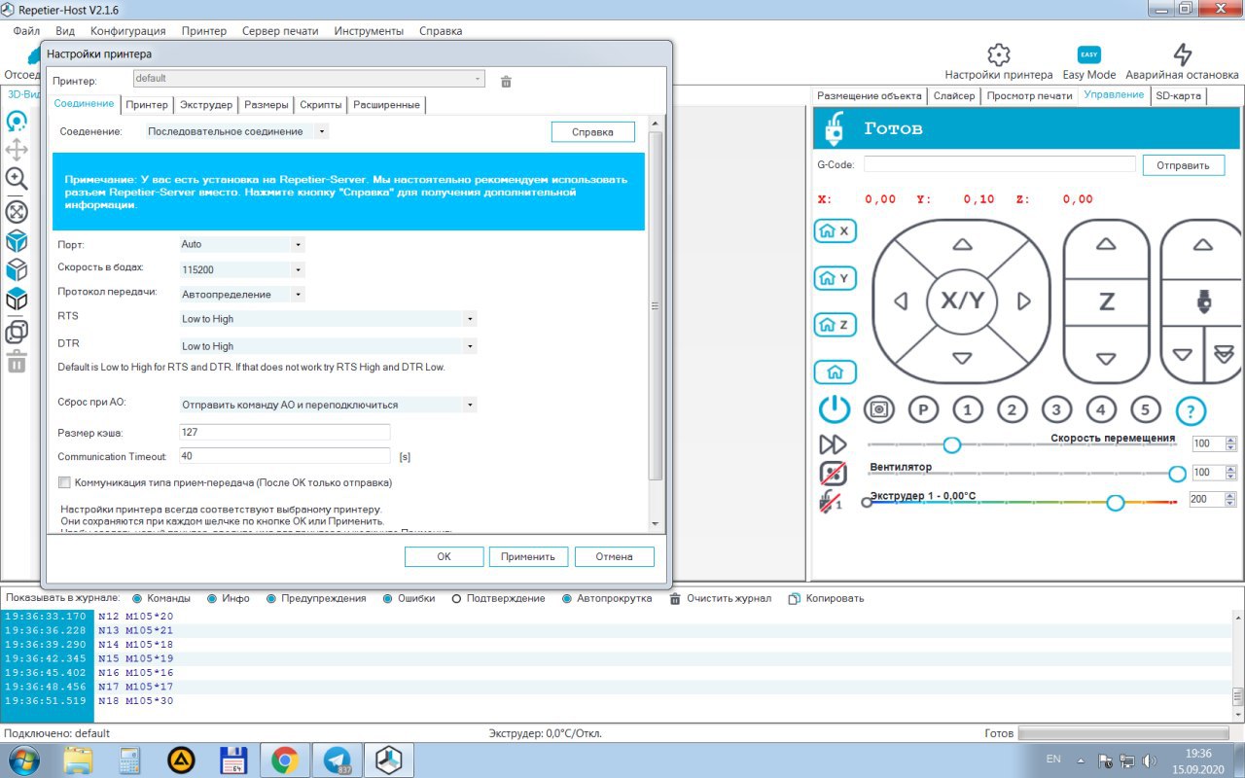Toggle ACK confirmation log filter
The height and width of the screenshot is (778, 1245).
(456, 598)
